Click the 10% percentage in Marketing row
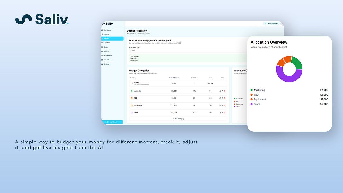343x193 pixels. click(194, 91)
